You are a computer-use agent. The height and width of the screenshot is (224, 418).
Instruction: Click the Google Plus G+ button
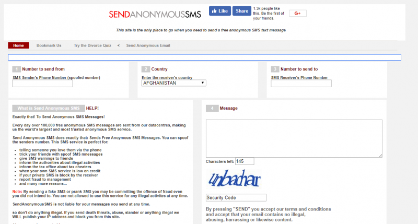(298, 14)
